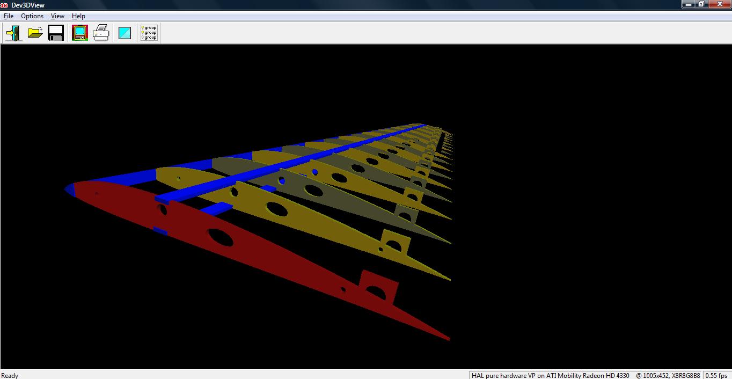Save with the floppy disk icon

56,33
